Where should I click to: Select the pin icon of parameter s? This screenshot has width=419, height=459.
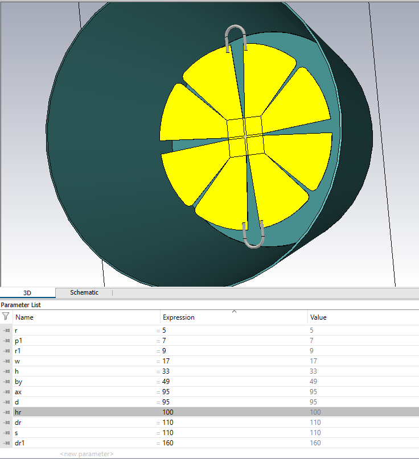click(x=6, y=433)
